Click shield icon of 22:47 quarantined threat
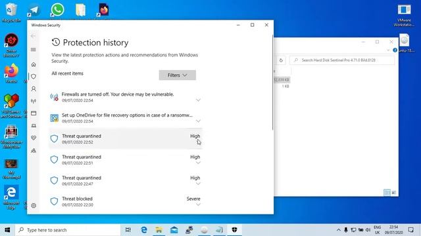The height and width of the screenshot is (236, 421). click(x=54, y=180)
